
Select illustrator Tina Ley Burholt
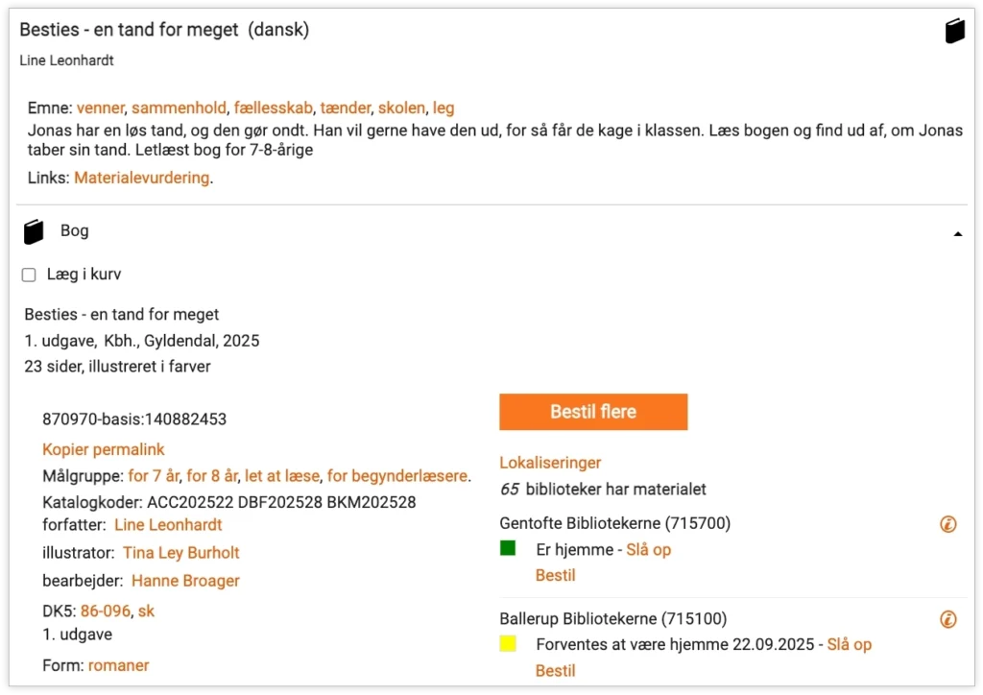[180, 552]
